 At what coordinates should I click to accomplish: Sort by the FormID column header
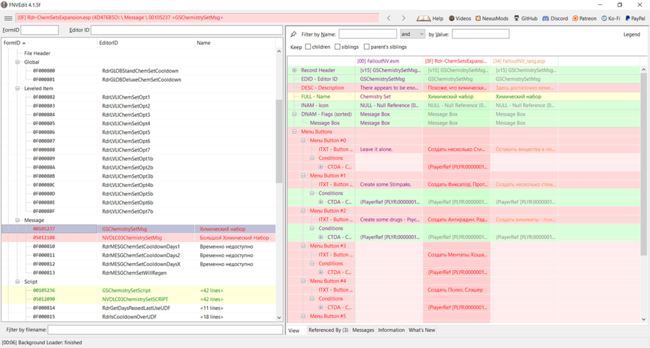[49, 43]
